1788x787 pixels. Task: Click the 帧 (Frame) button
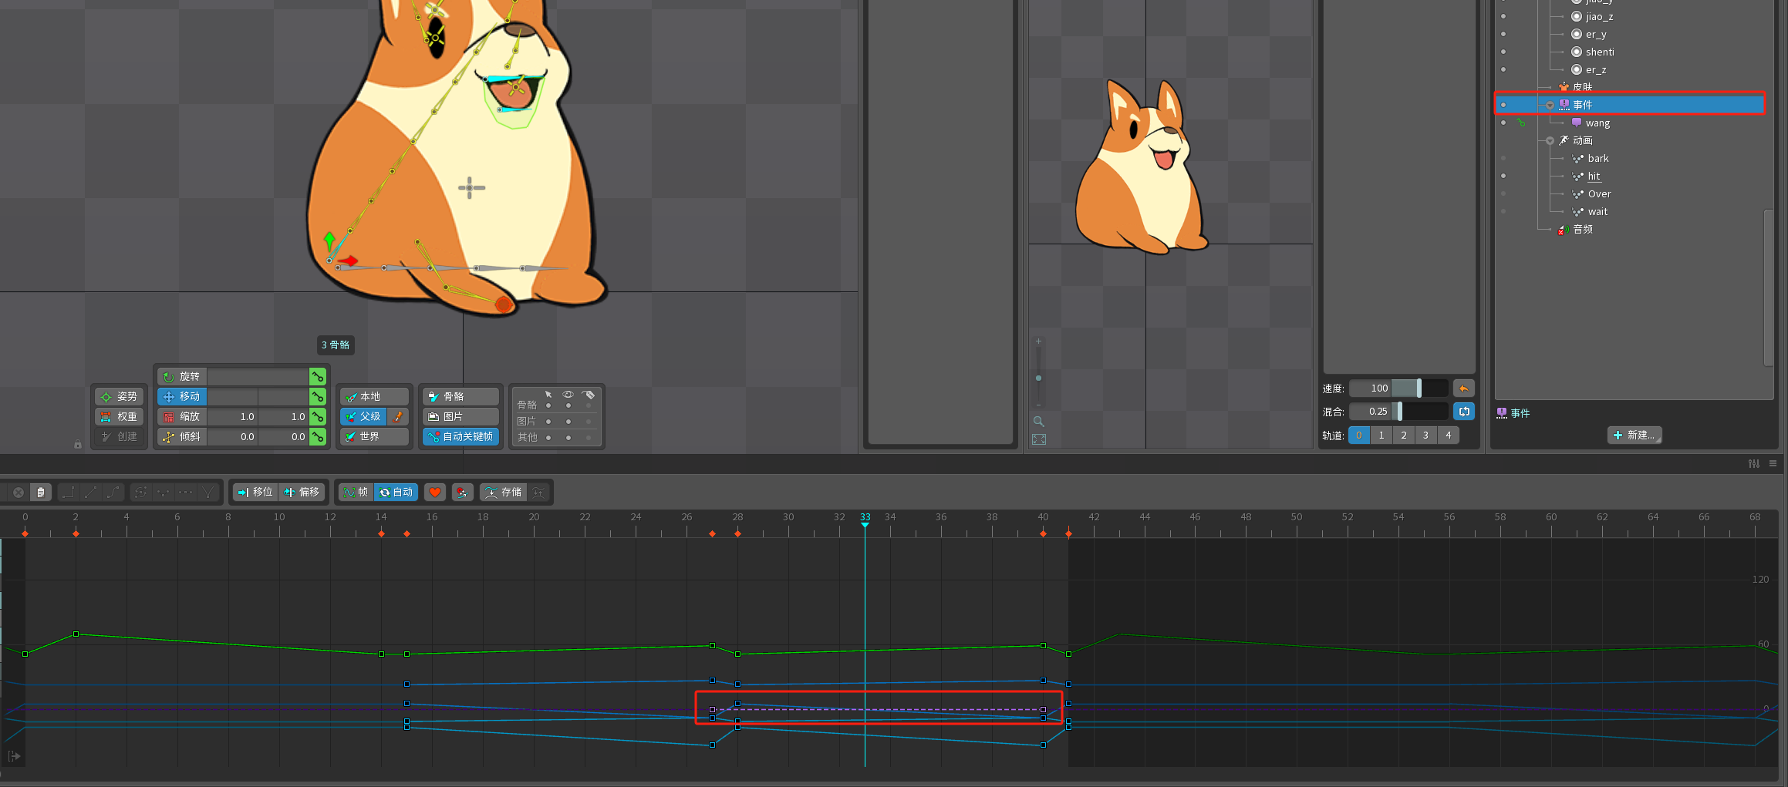click(x=356, y=492)
